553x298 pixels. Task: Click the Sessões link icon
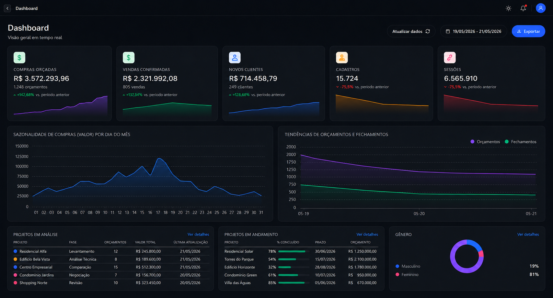click(450, 58)
